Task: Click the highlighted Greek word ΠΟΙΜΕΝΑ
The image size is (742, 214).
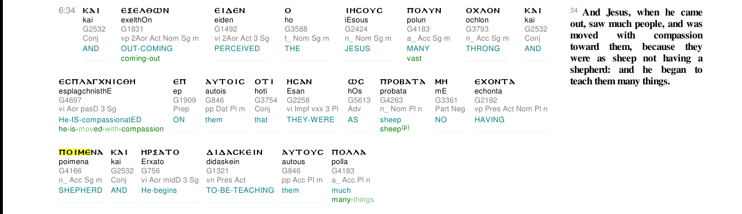Action: pyautogui.click(x=81, y=153)
